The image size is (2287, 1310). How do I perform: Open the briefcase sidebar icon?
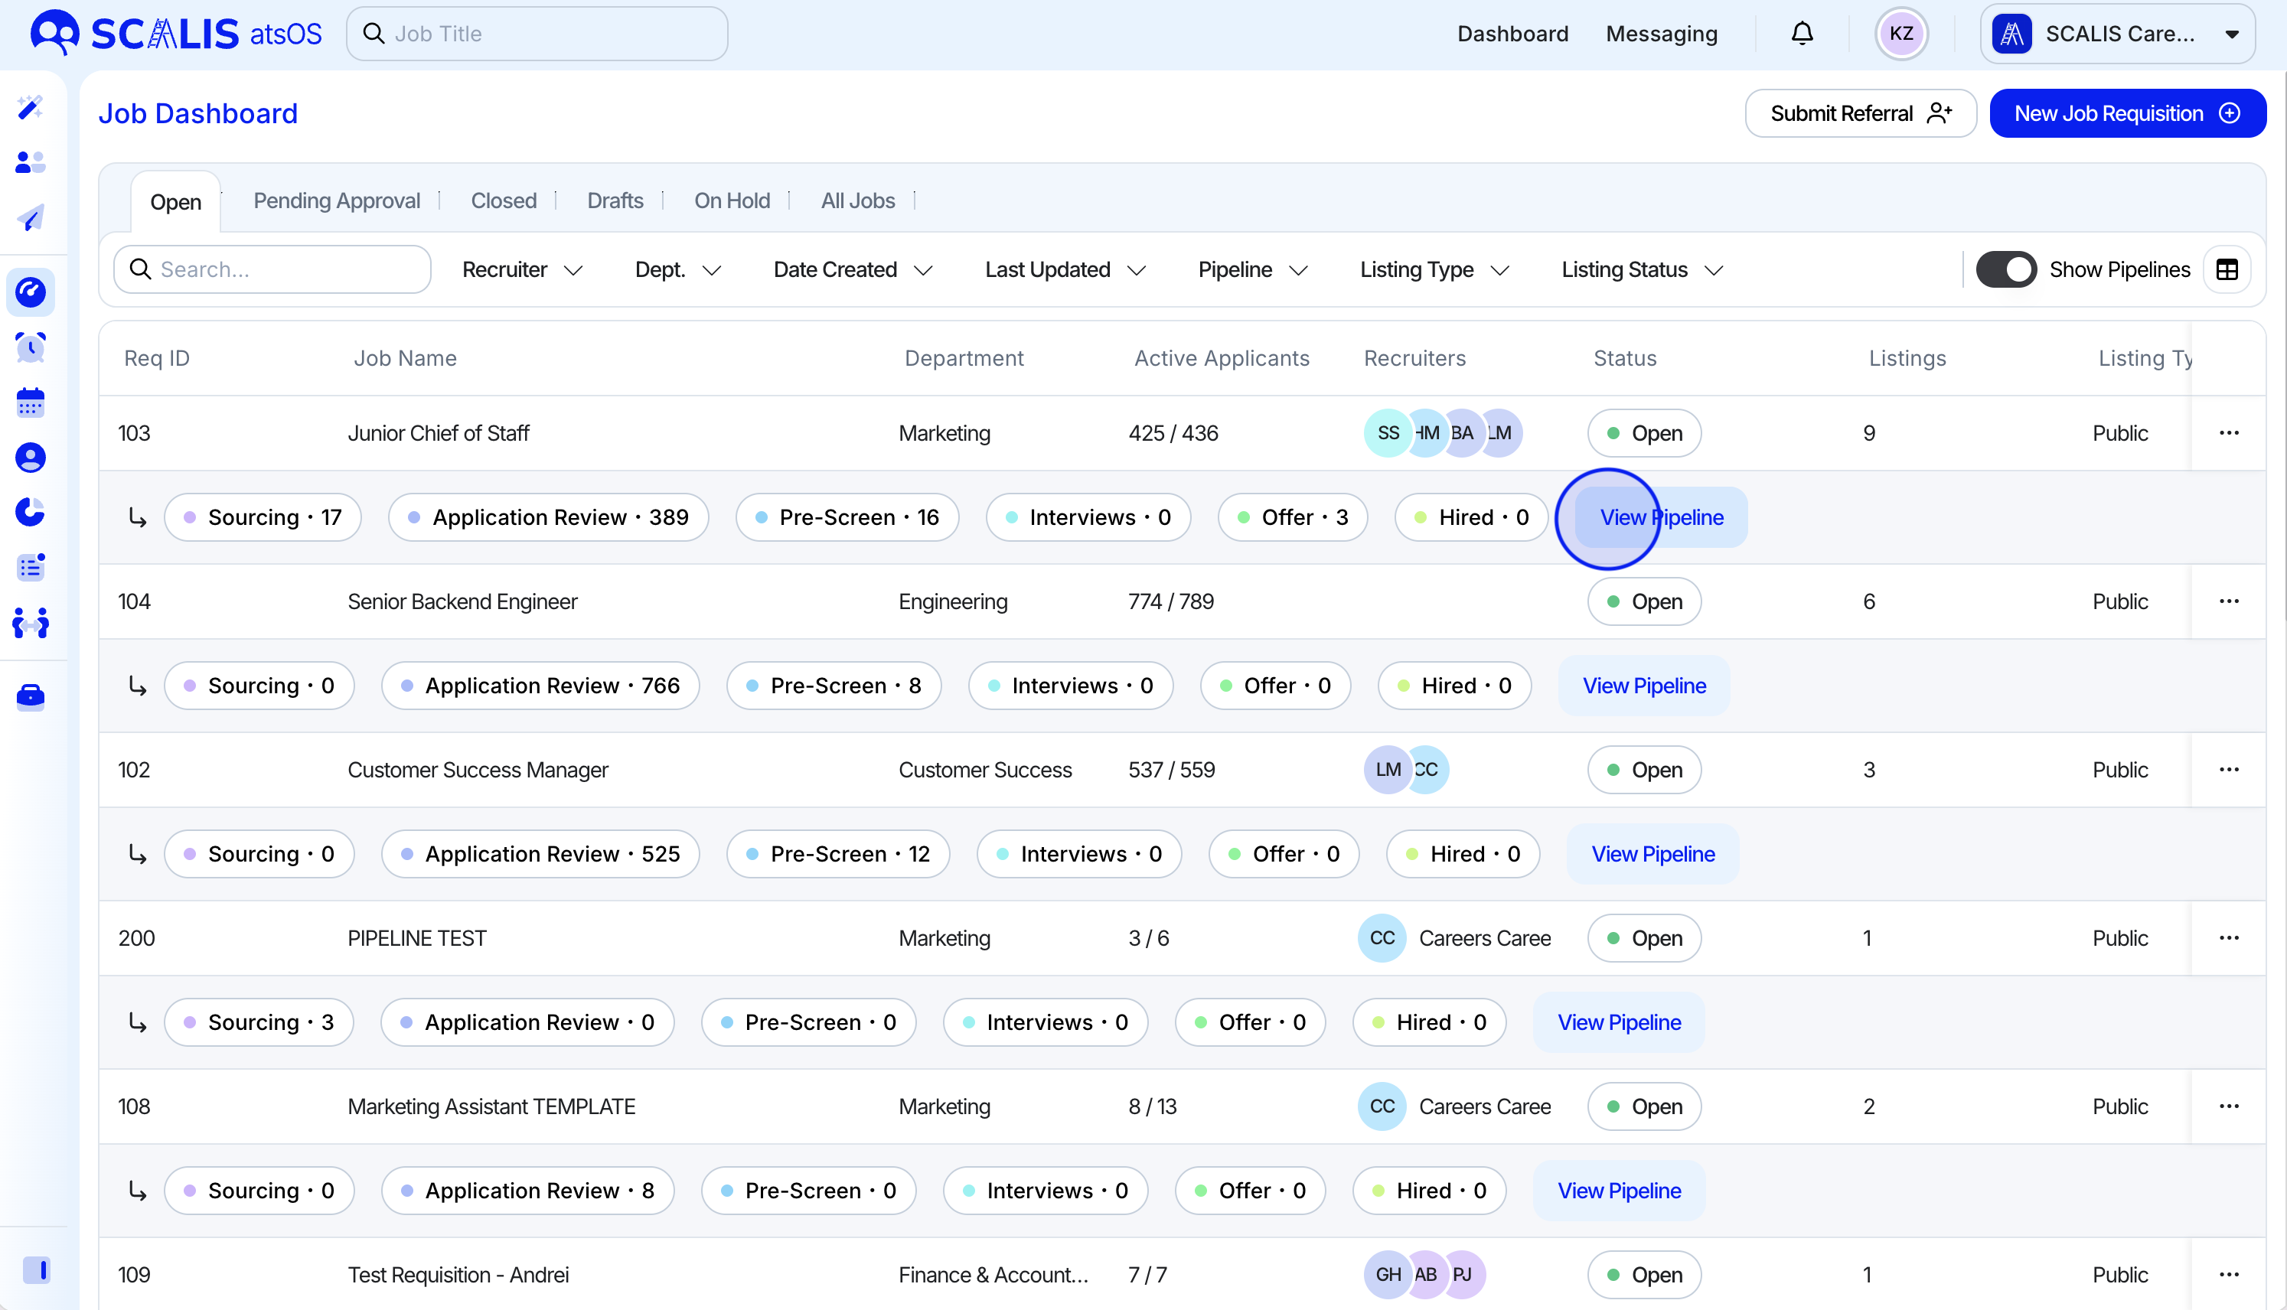point(31,696)
